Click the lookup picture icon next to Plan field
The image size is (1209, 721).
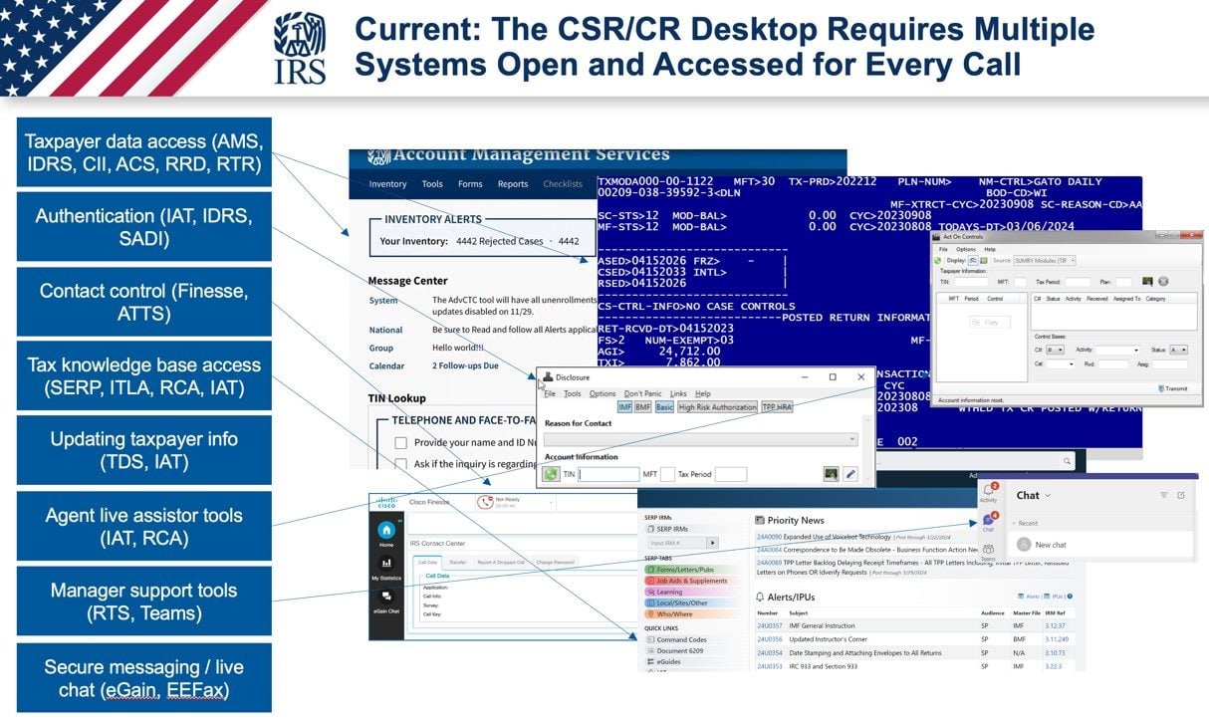click(1148, 282)
